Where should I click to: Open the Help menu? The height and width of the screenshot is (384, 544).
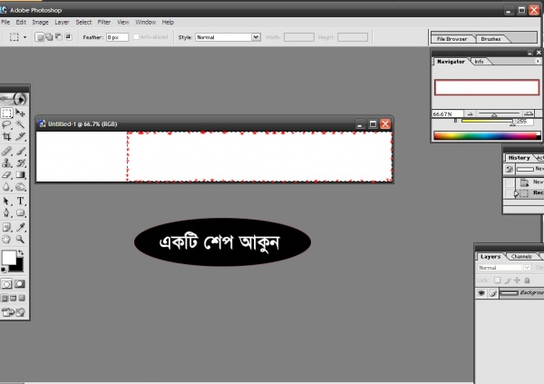(168, 22)
